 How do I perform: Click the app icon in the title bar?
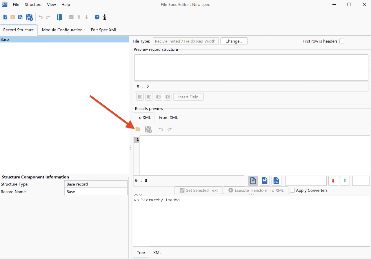point(5,4)
